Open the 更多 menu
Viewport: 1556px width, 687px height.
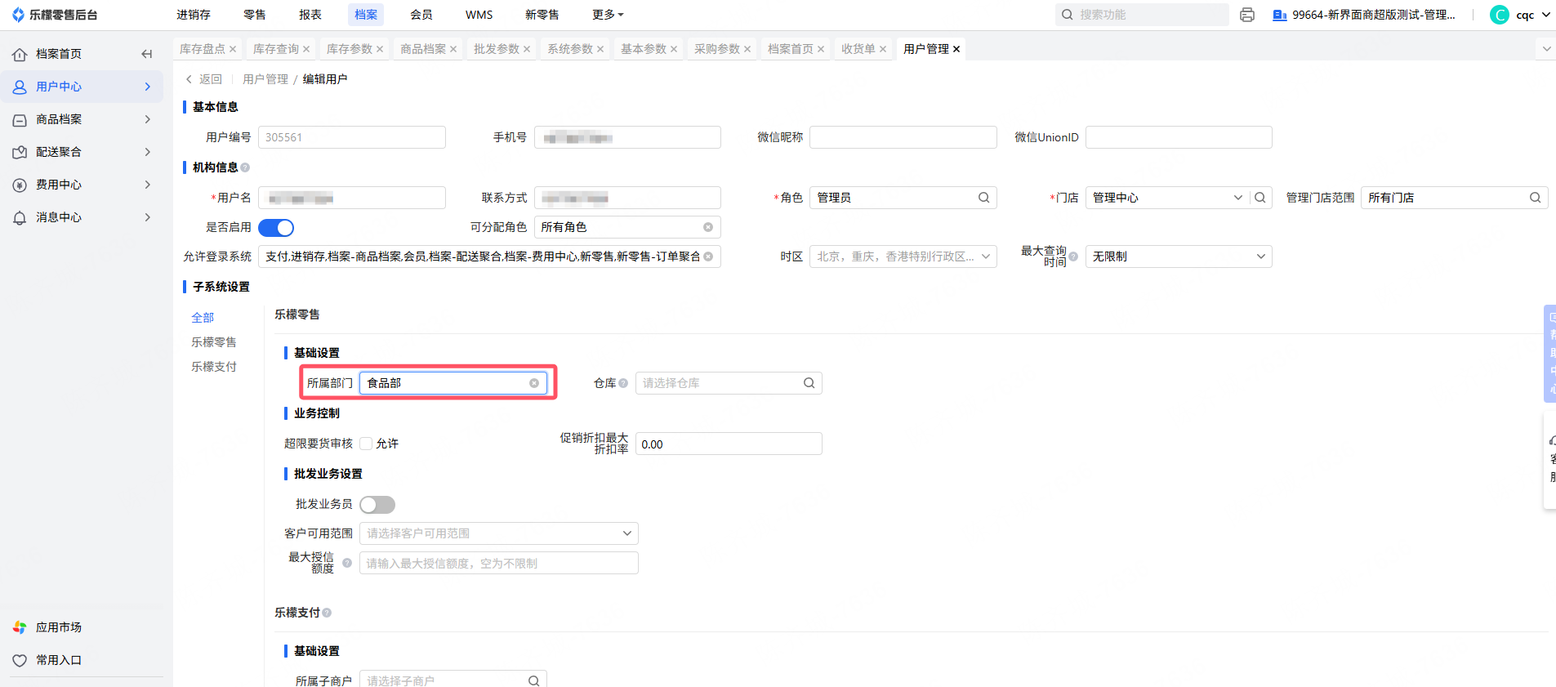click(608, 15)
